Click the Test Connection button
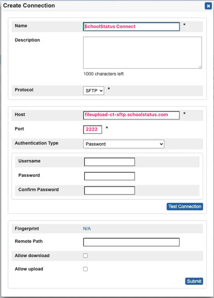The image size is (214, 298). pos(185,206)
